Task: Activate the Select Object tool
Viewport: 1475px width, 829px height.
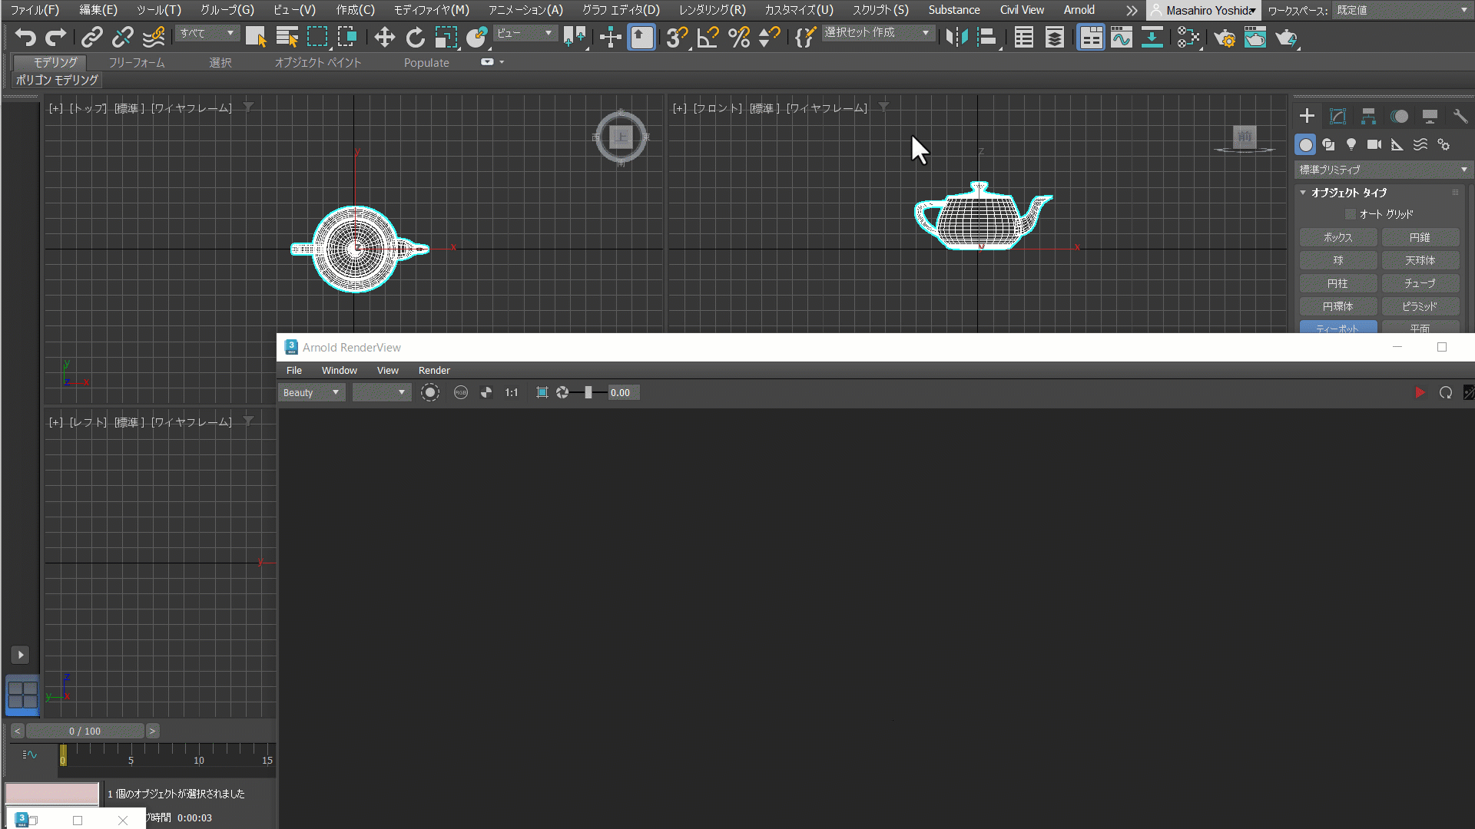Action: click(x=256, y=37)
